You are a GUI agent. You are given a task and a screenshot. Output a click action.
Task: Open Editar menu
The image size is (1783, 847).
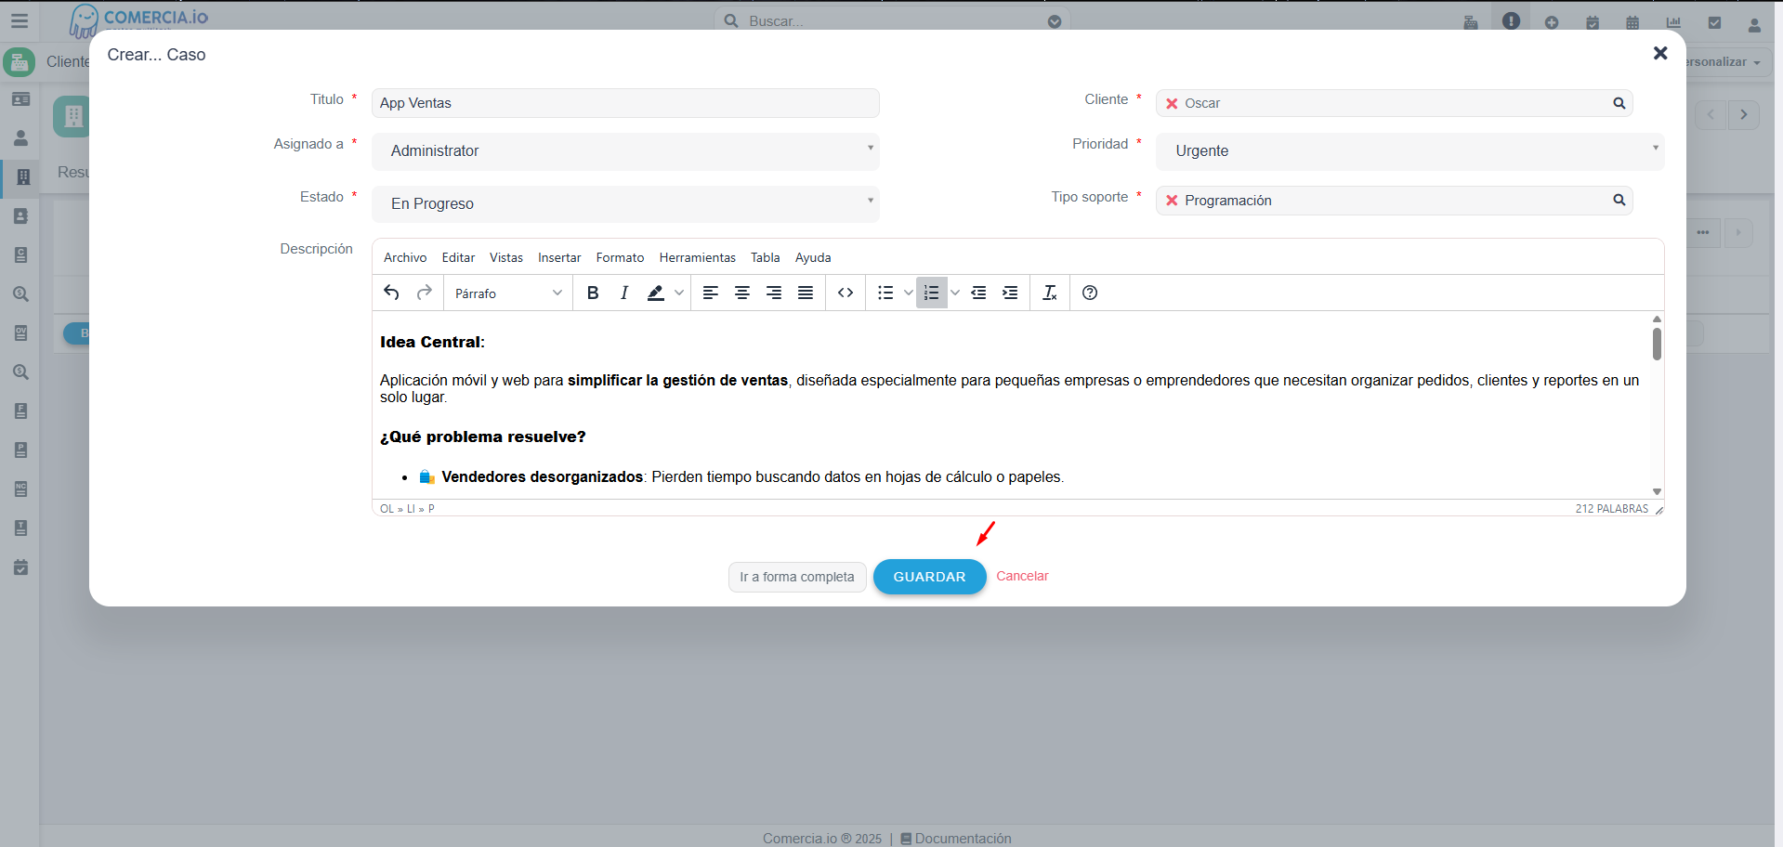(458, 257)
